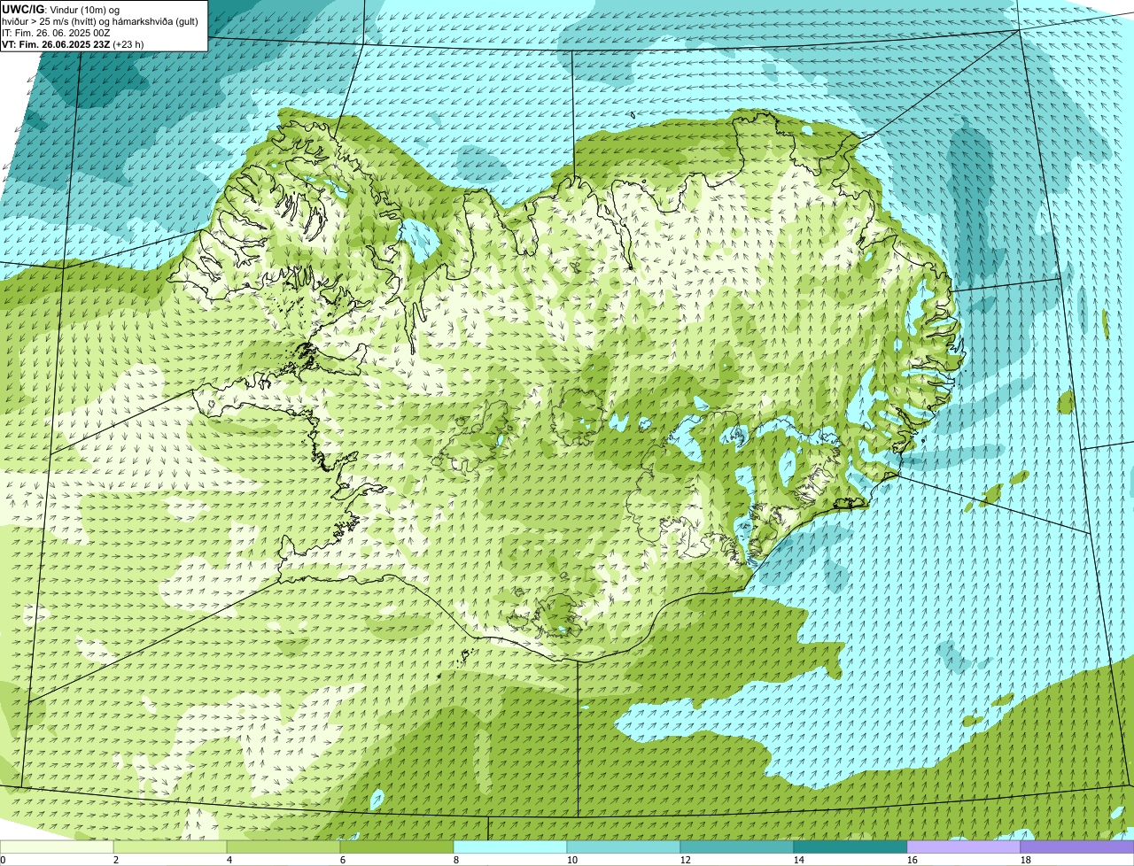1134x866 pixels.
Task: Select the IT: Fim. 26. 06. 2025 00Z line
Action: [56, 33]
